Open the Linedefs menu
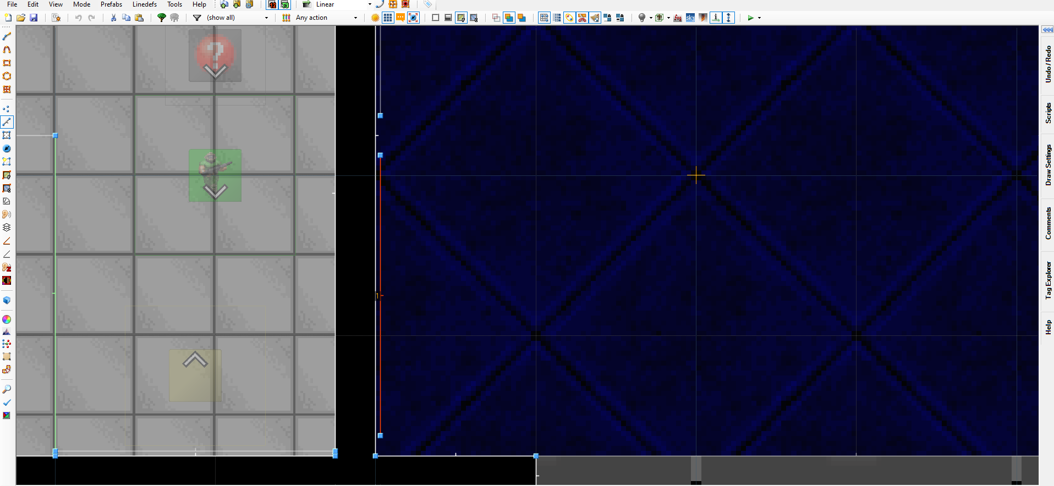 point(145,4)
